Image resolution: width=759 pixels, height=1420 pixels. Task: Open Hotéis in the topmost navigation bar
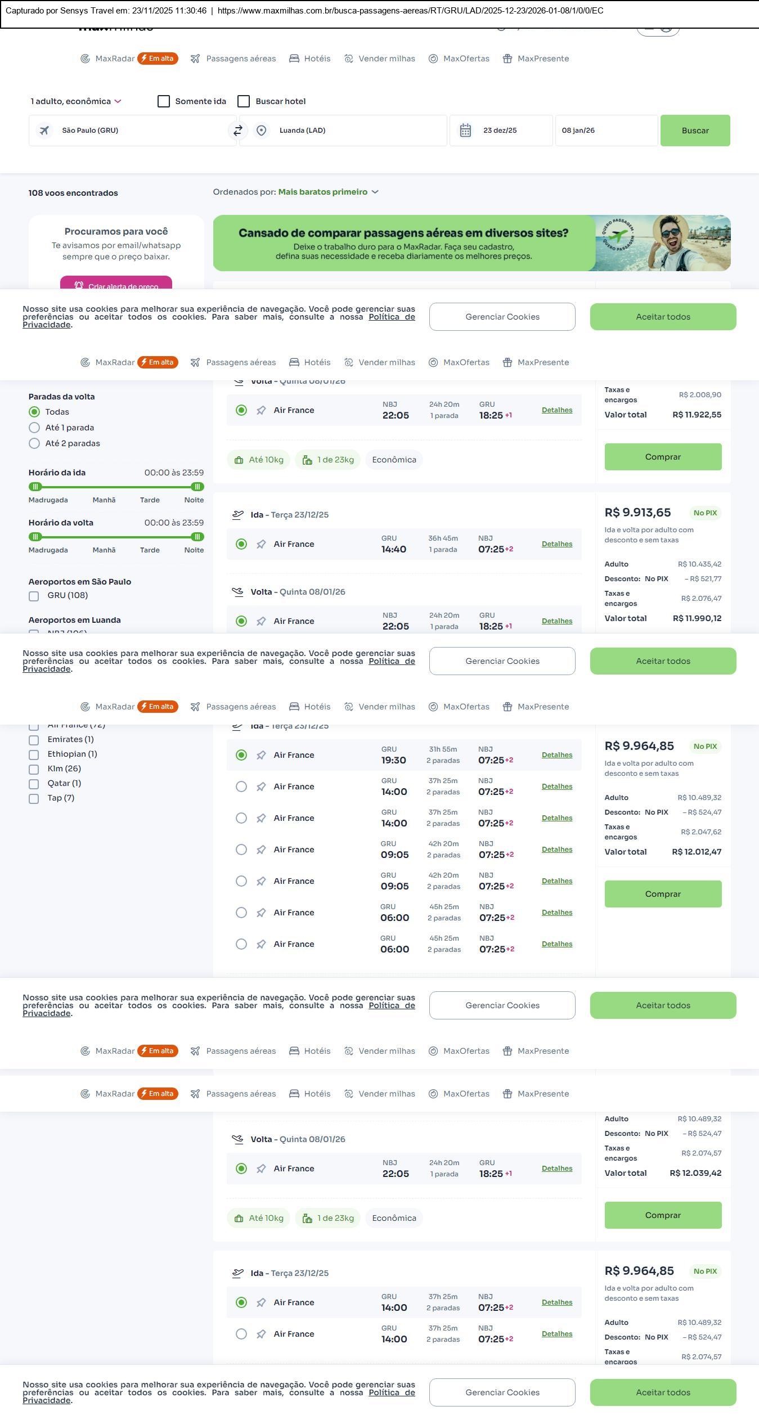310,59
